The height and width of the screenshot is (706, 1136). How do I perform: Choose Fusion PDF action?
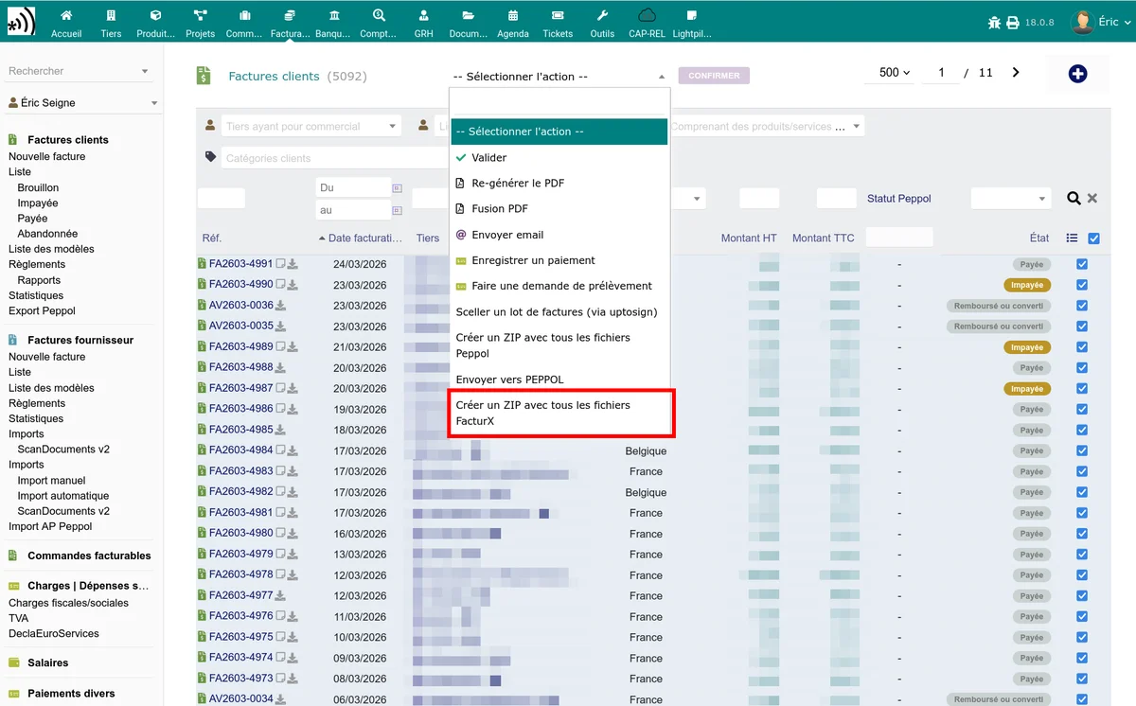559,209
